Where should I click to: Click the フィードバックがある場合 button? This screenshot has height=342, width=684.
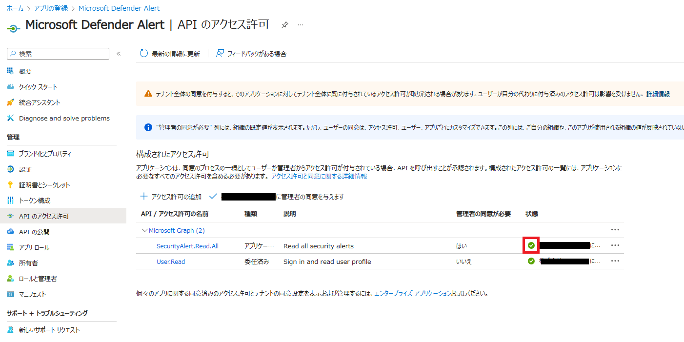pos(251,54)
